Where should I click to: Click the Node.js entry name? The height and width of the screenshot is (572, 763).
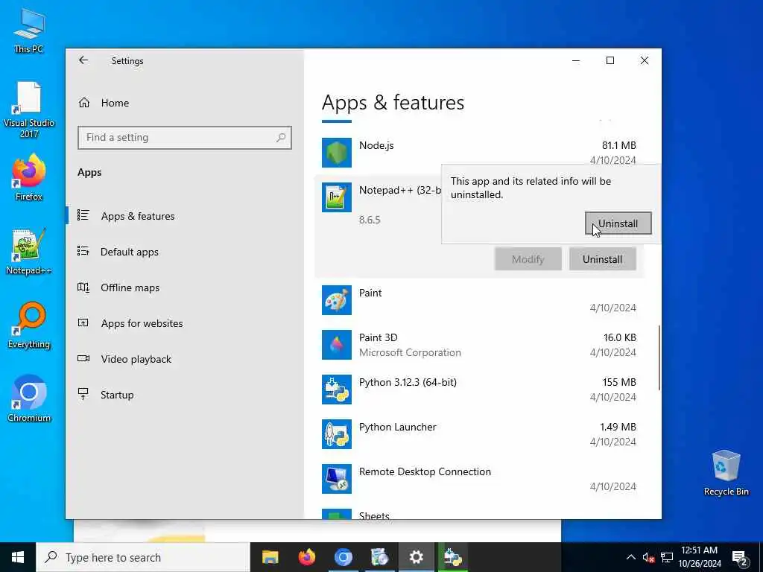point(376,145)
